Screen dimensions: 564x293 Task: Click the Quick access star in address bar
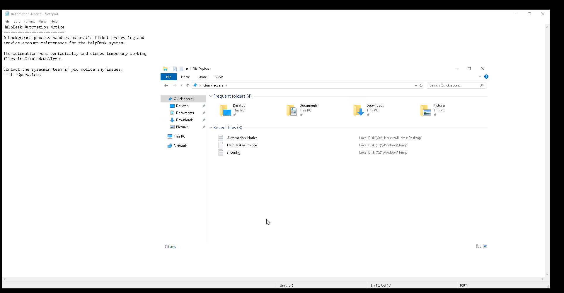click(195, 85)
